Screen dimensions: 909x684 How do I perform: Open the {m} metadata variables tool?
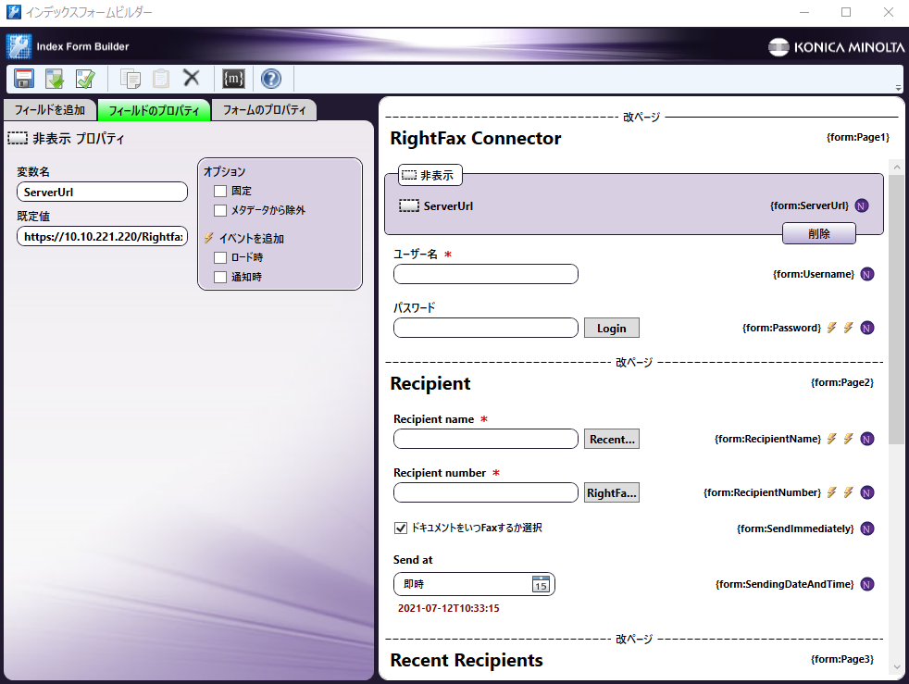pos(233,79)
